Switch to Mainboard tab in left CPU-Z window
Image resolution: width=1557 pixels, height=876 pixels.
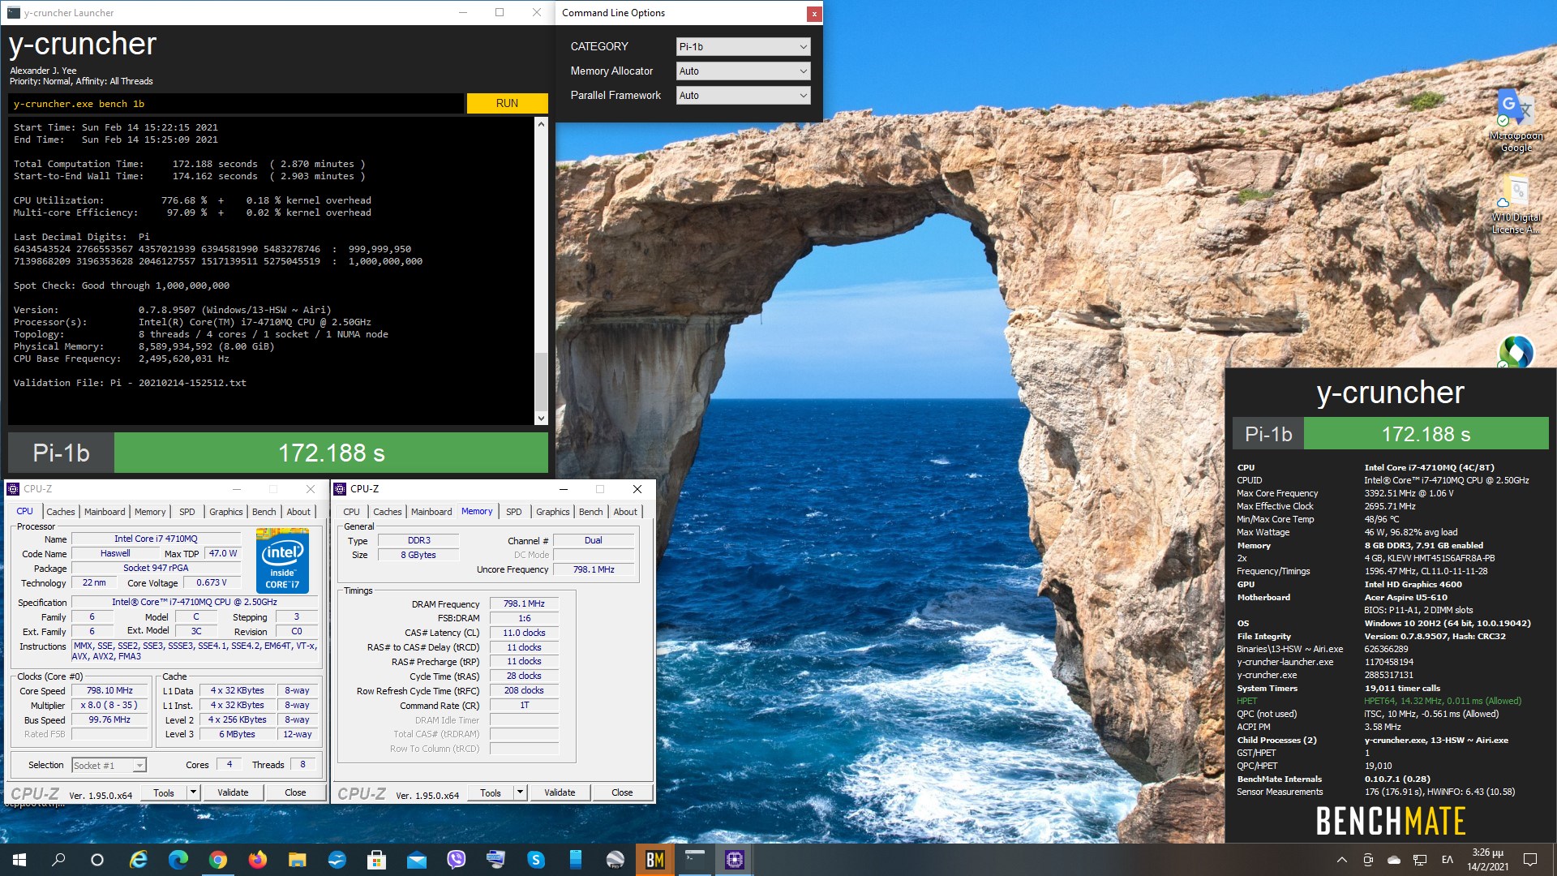click(105, 512)
